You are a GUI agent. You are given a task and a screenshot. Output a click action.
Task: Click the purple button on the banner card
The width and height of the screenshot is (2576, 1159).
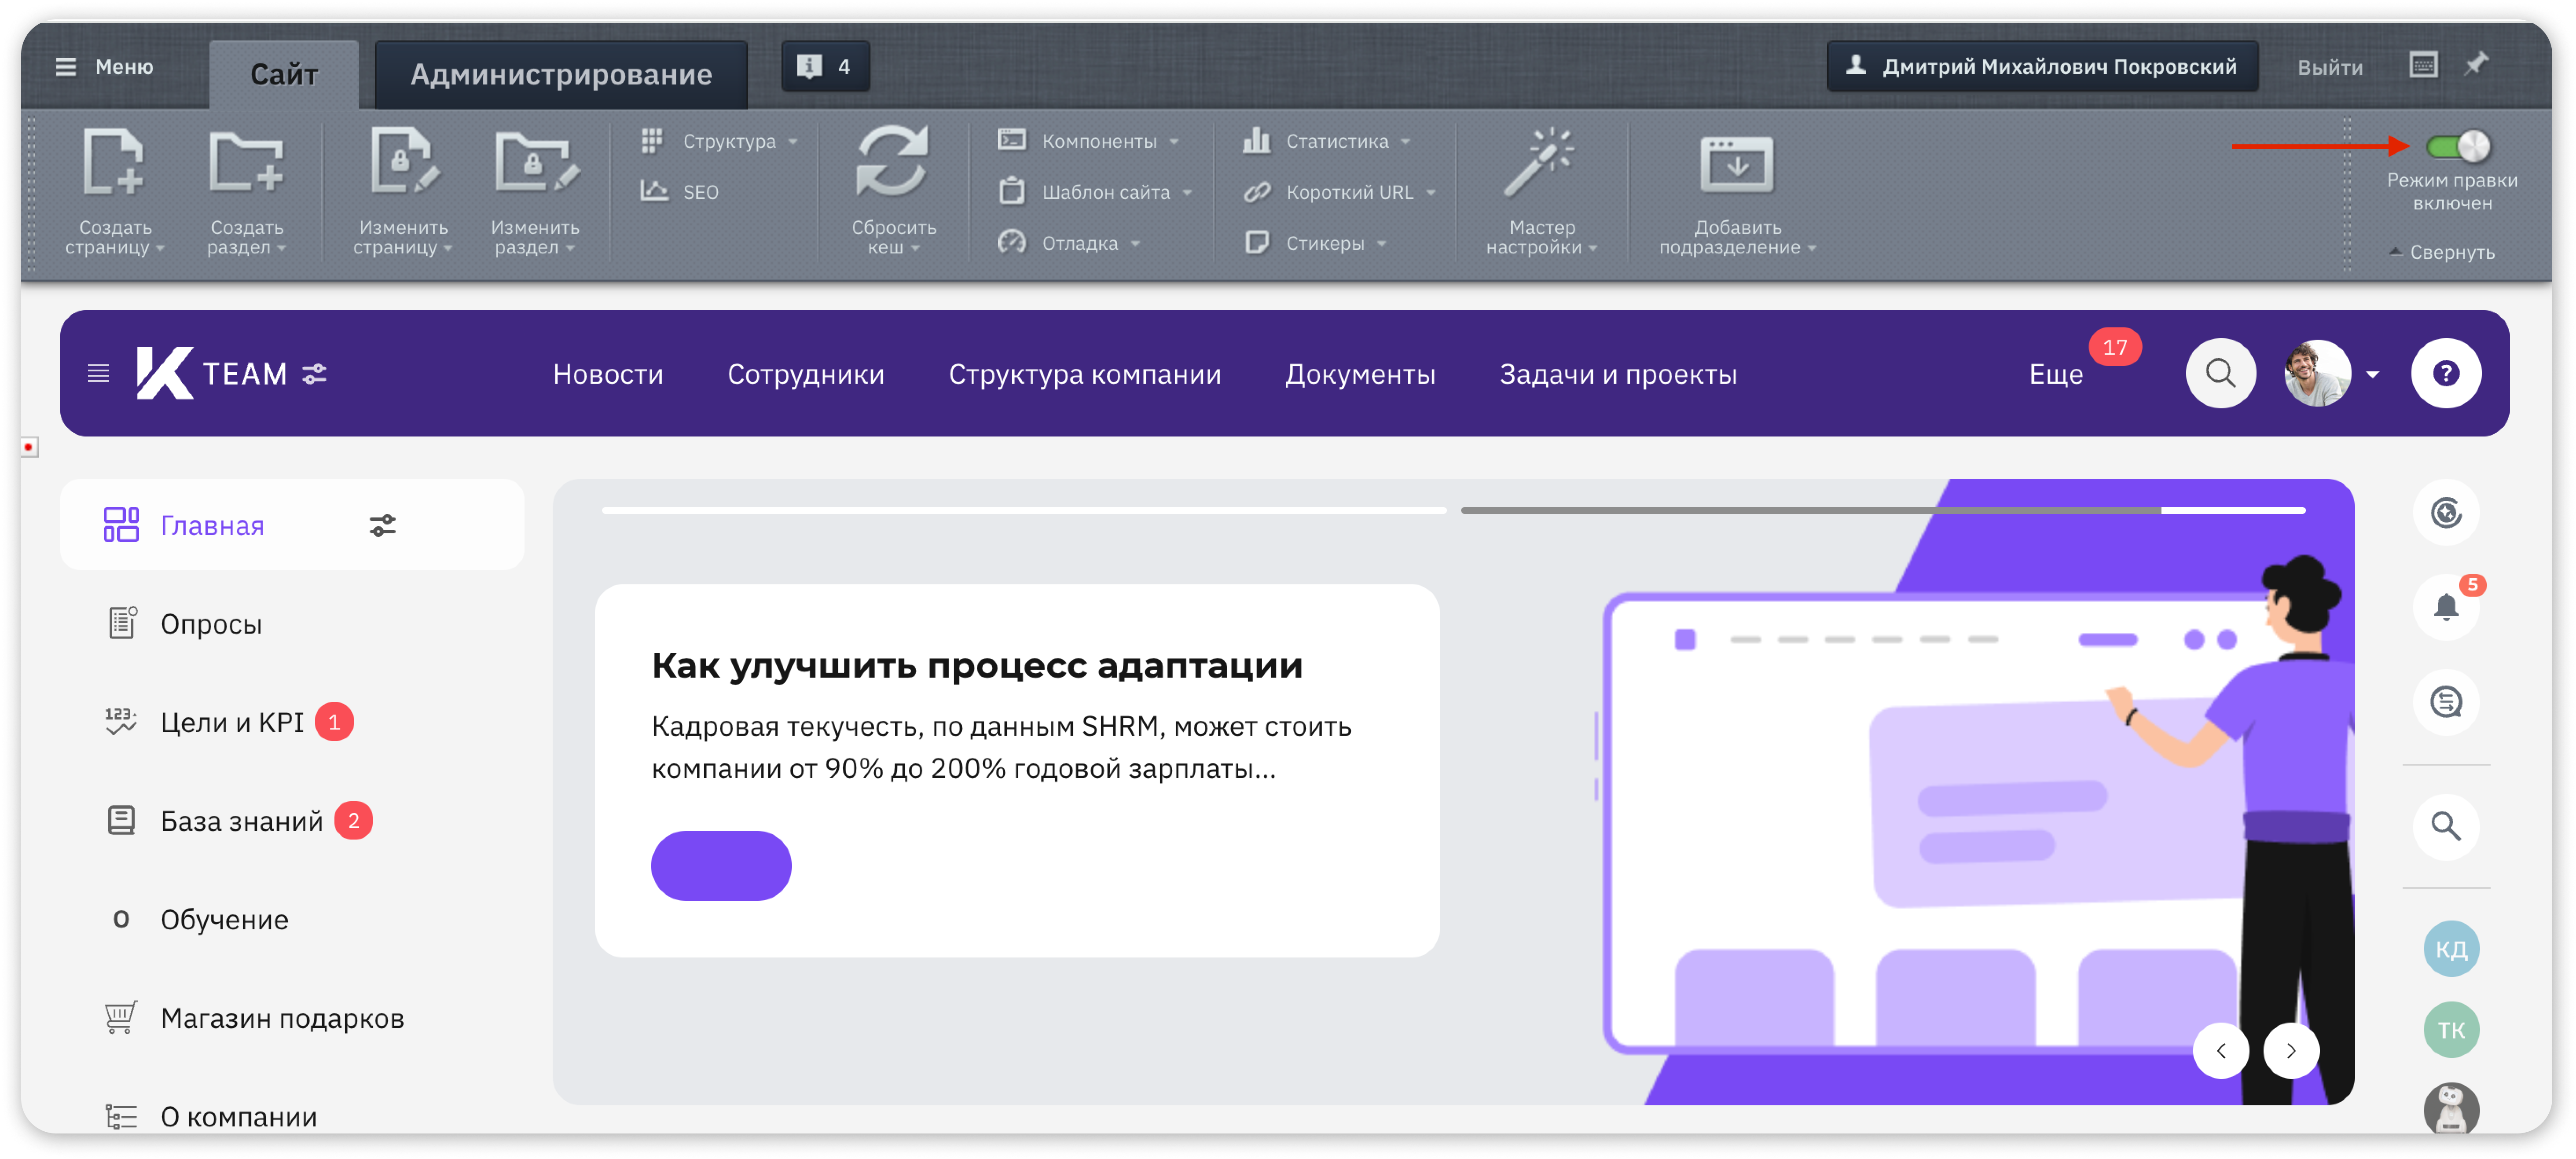coord(721,865)
